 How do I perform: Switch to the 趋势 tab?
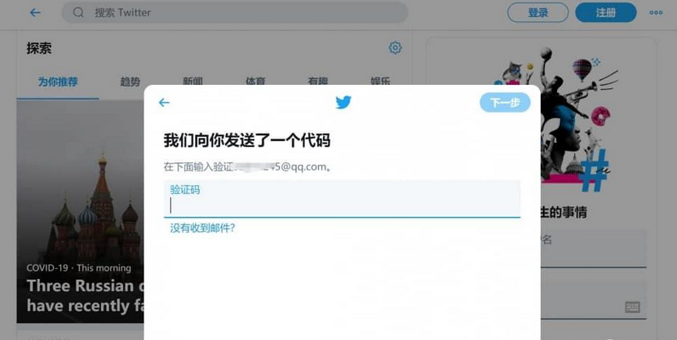(x=130, y=81)
